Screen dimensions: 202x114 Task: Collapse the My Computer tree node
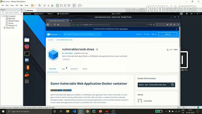coord(2,16)
